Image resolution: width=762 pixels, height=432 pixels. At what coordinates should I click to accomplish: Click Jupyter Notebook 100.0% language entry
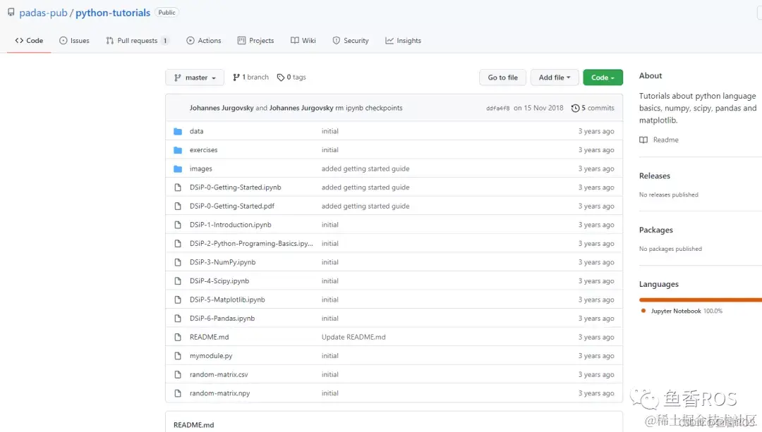pos(682,311)
